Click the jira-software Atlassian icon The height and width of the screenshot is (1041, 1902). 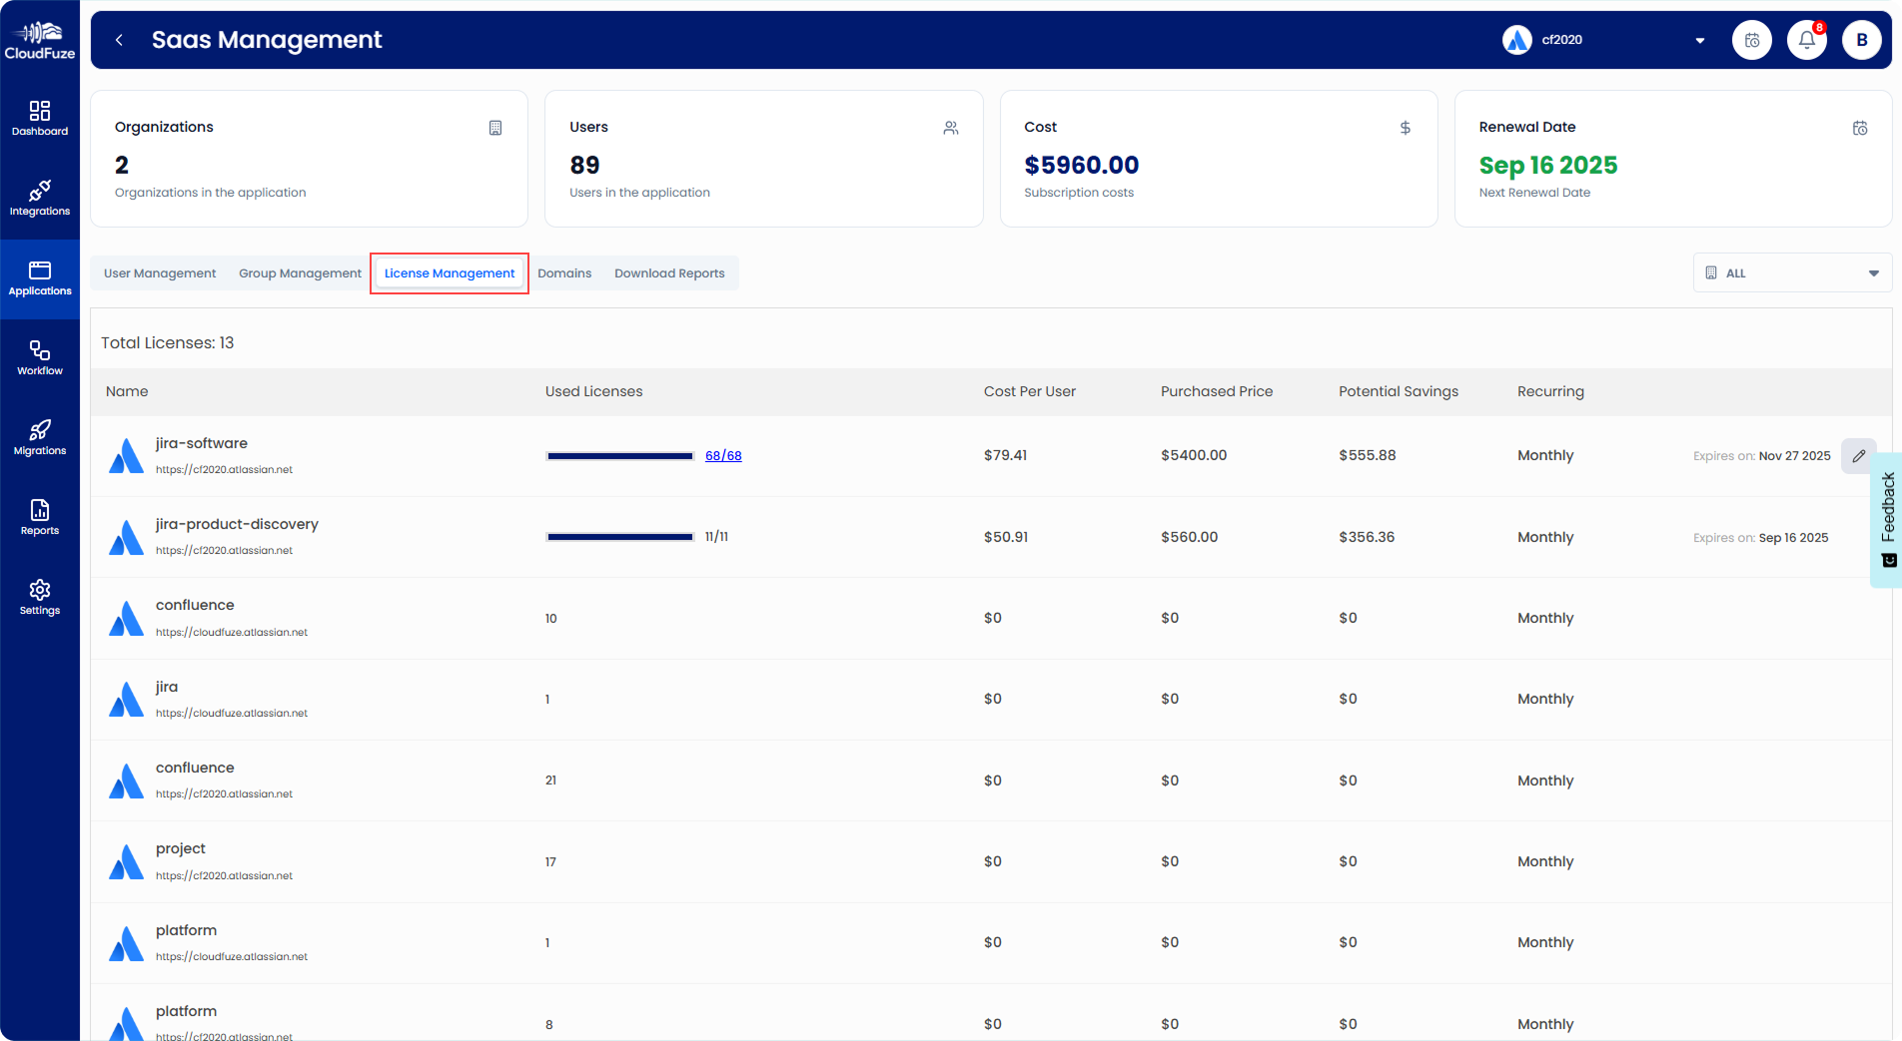tap(126, 456)
